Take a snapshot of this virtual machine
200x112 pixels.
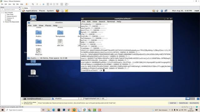pyautogui.click(x=37, y=4)
